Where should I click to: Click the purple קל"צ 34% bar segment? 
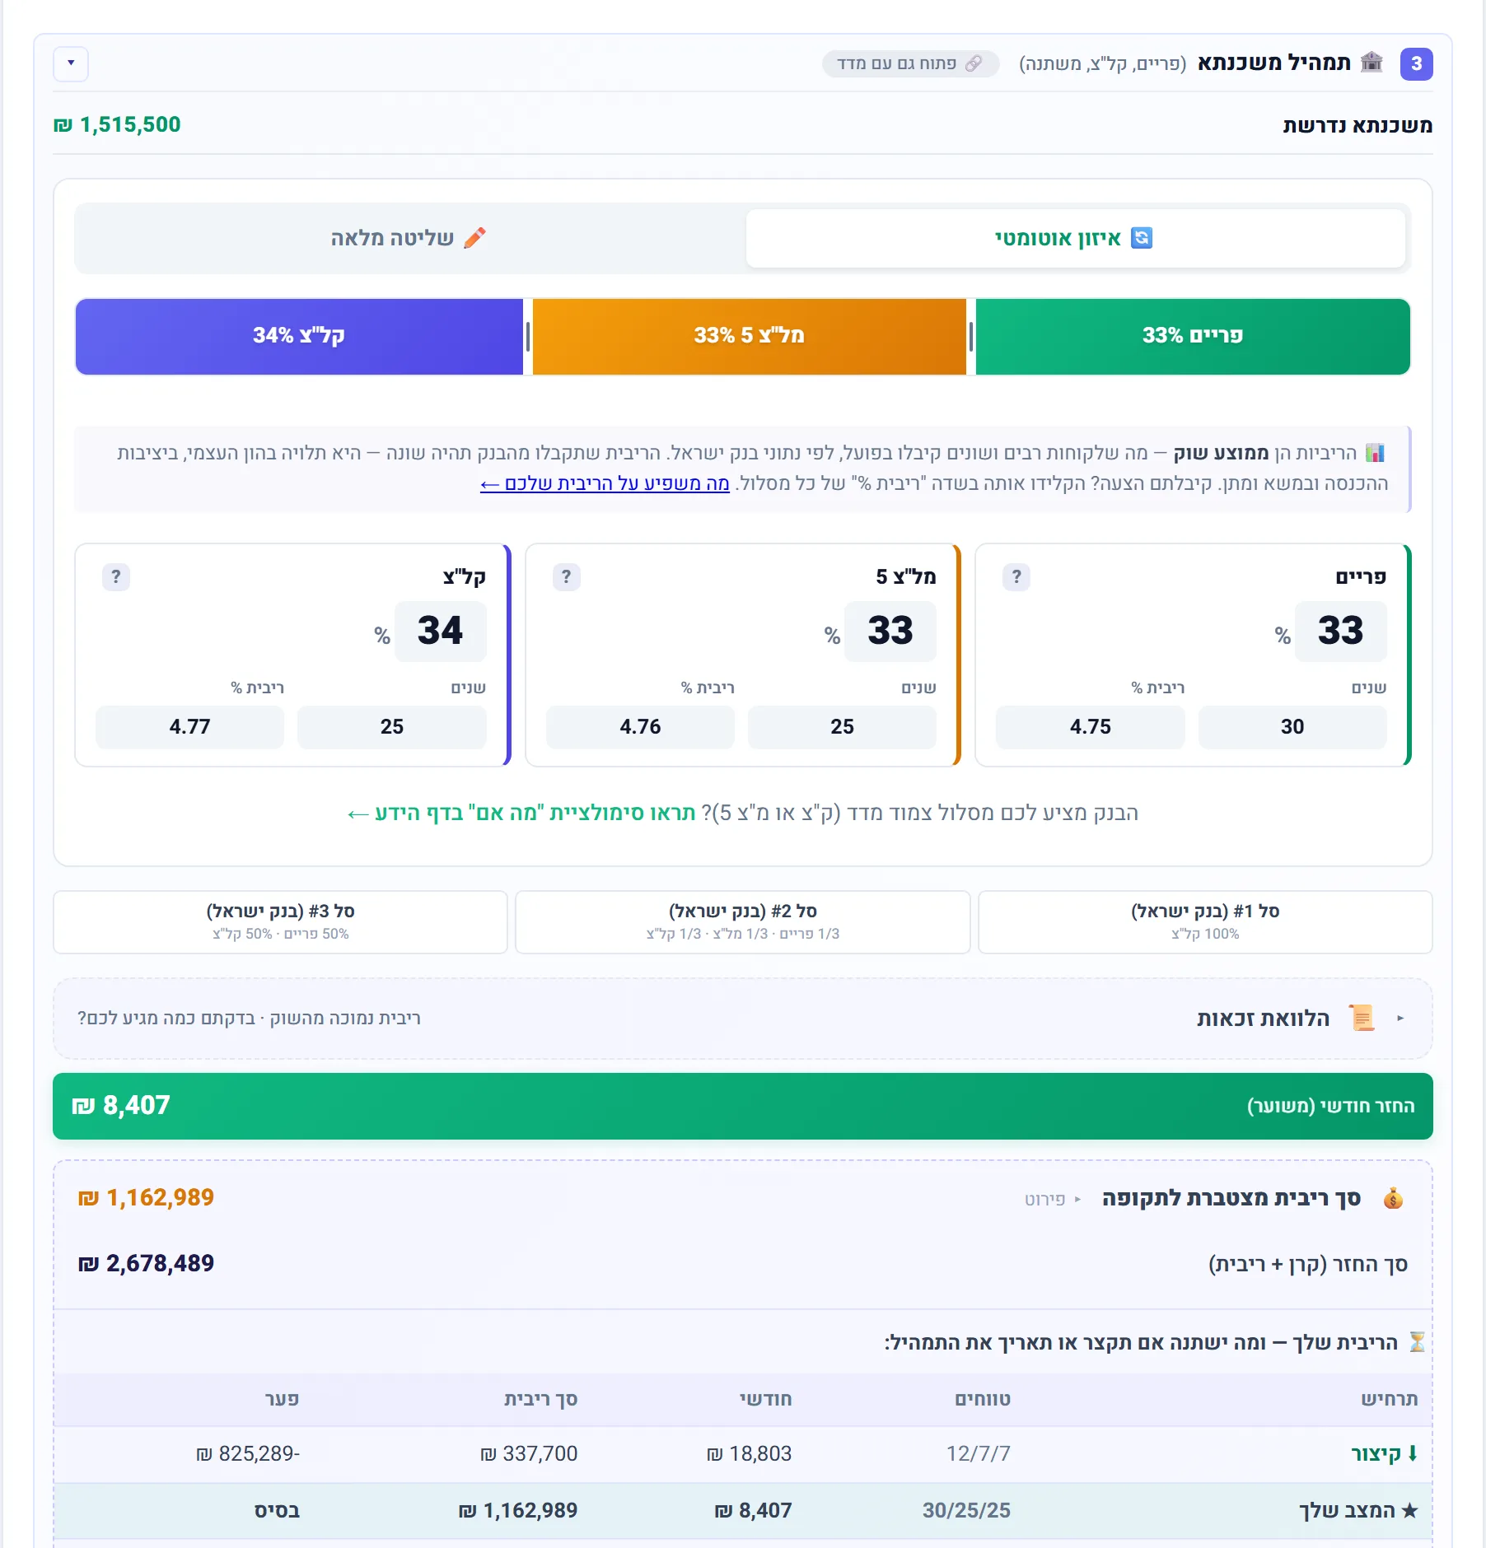coord(299,336)
